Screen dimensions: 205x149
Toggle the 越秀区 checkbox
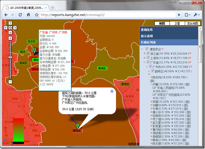(153, 71)
